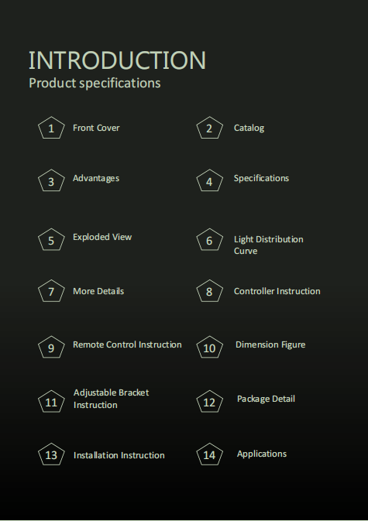Select the pentagon icon numbered 9
Viewport: 368px width, 521px height.
click(51, 348)
